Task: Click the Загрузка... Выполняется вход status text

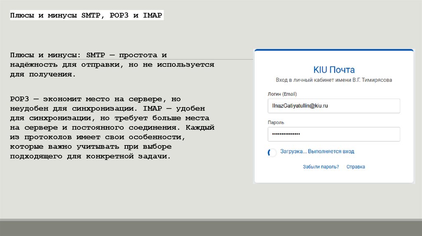Action: click(x=317, y=151)
